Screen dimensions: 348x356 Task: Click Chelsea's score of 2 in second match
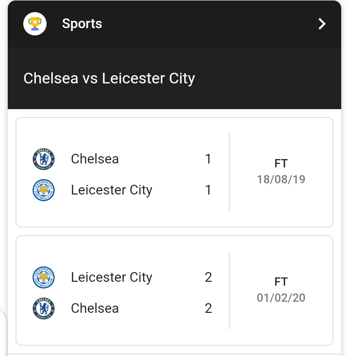[208, 308]
